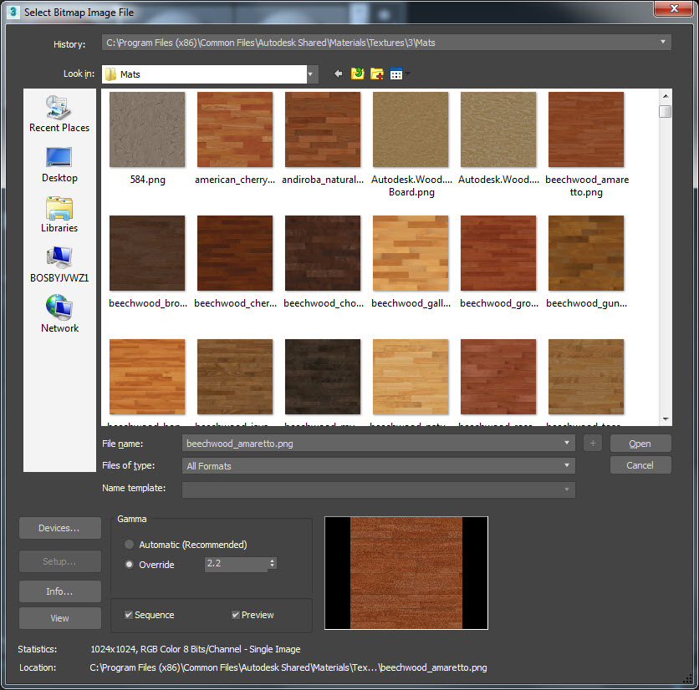Open the View Menu icon
This screenshot has height=690, width=699.
pyautogui.click(x=397, y=74)
